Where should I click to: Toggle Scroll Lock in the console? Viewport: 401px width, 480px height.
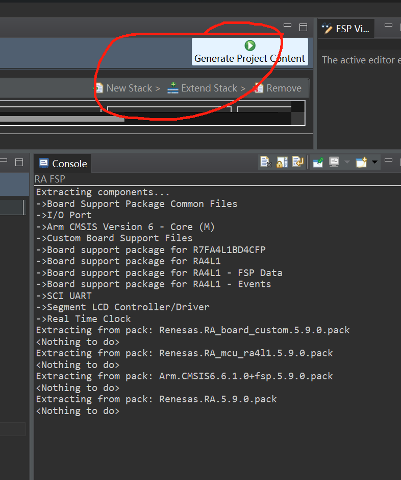point(282,162)
